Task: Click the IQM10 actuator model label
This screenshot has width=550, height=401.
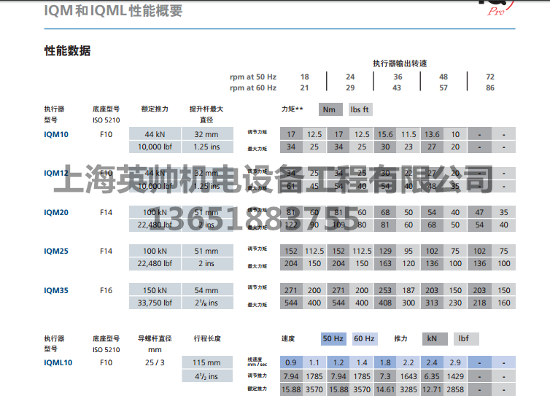Action: 55,134
